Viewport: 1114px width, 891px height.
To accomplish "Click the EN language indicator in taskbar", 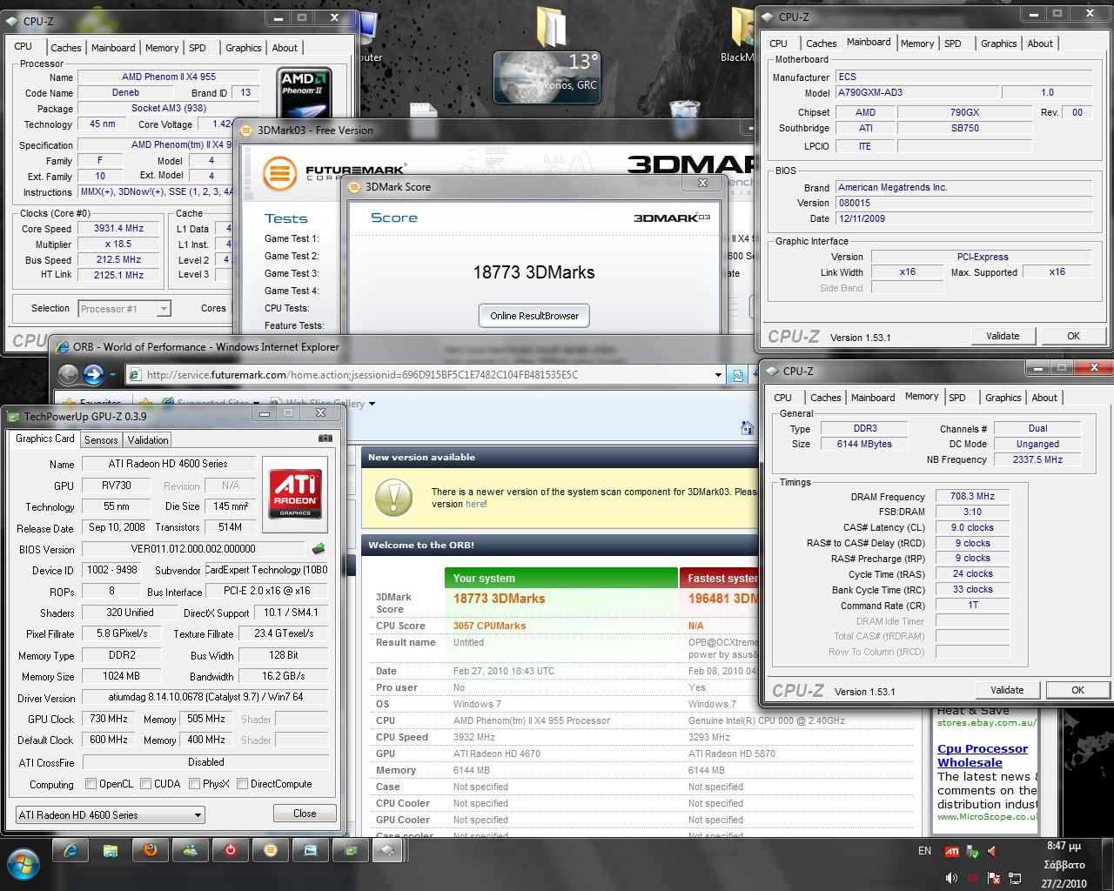I will click(x=924, y=851).
